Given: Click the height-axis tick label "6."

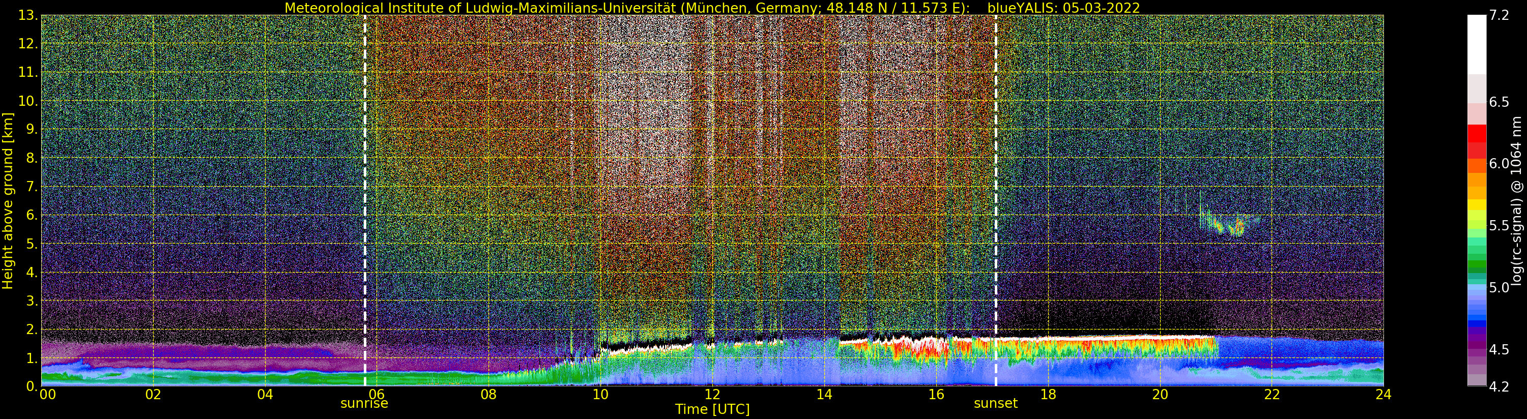Looking at the screenshot, I should [x=32, y=215].
